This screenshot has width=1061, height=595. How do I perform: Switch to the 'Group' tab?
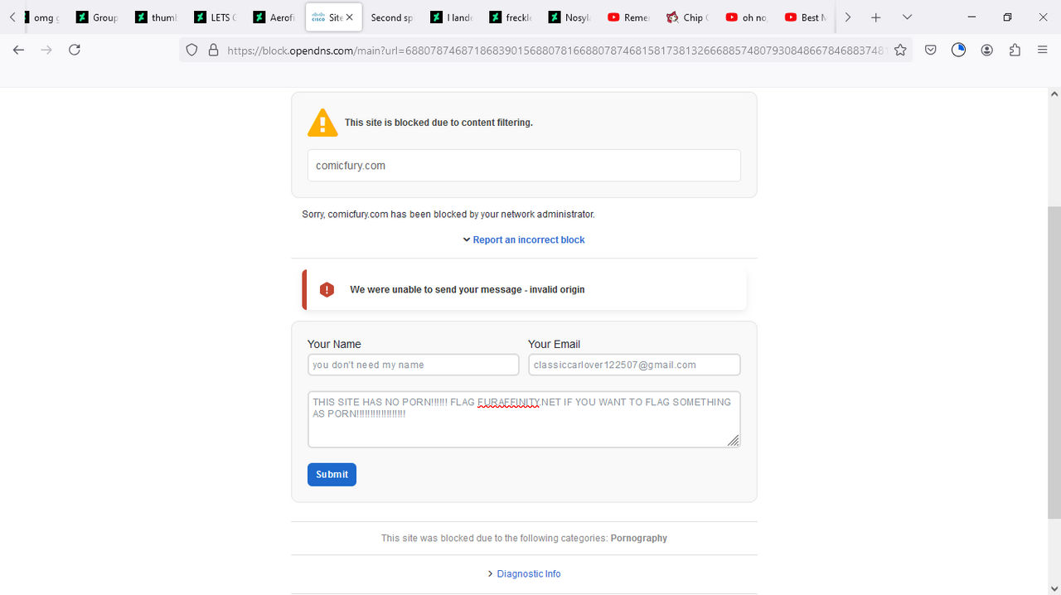[x=98, y=17]
